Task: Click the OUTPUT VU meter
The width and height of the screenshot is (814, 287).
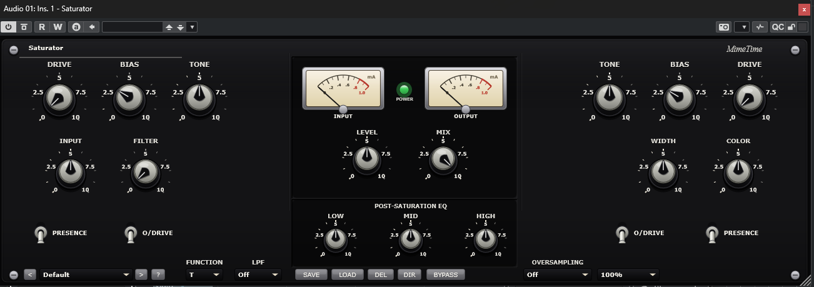Action: (x=466, y=89)
